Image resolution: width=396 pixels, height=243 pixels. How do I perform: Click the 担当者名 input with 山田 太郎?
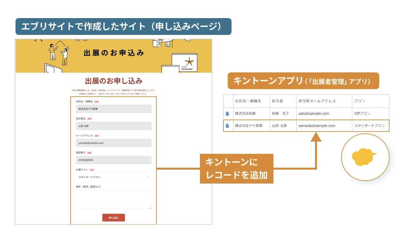pyautogui.click(x=114, y=126)
